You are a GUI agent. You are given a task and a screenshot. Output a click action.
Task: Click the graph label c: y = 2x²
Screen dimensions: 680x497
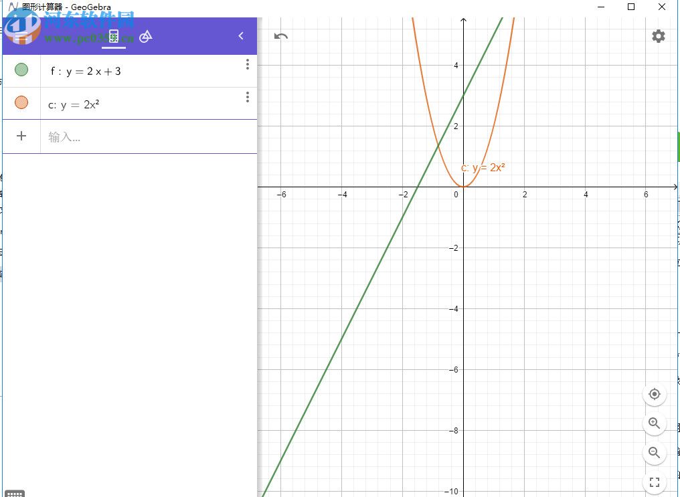(483, 168)
